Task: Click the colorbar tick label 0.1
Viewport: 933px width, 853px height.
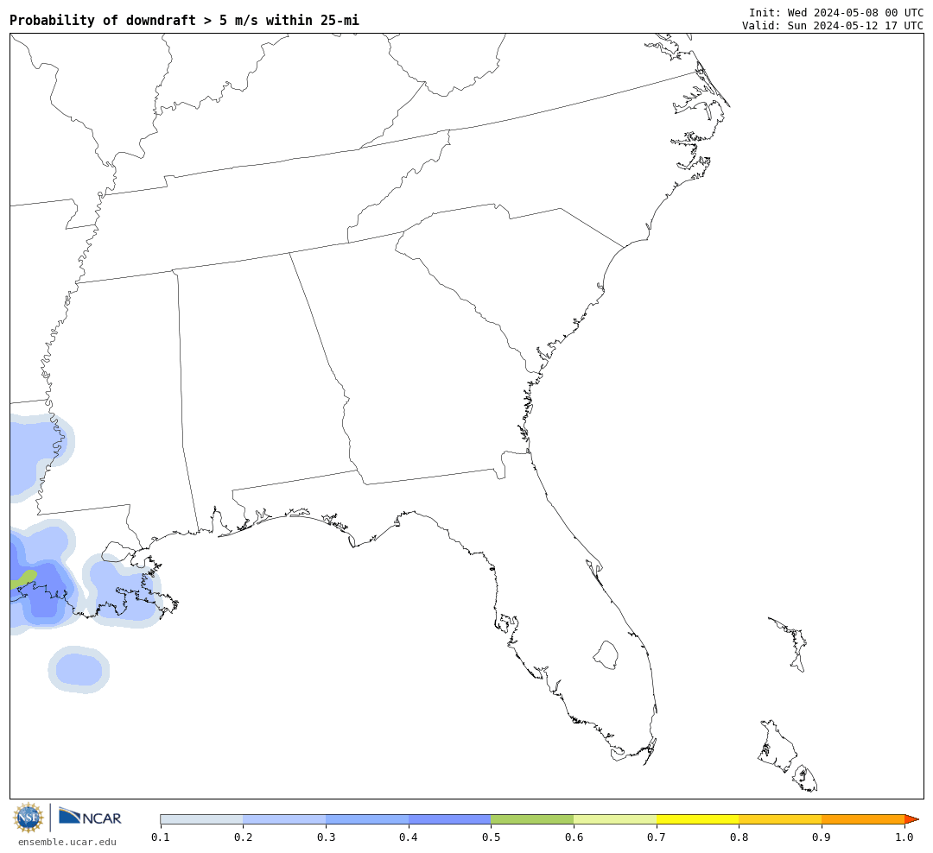Action: coord(161,837)
